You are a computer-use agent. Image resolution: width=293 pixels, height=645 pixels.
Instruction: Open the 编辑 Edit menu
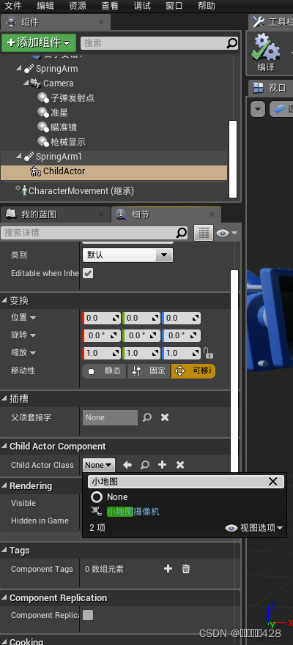click(45, 6)
